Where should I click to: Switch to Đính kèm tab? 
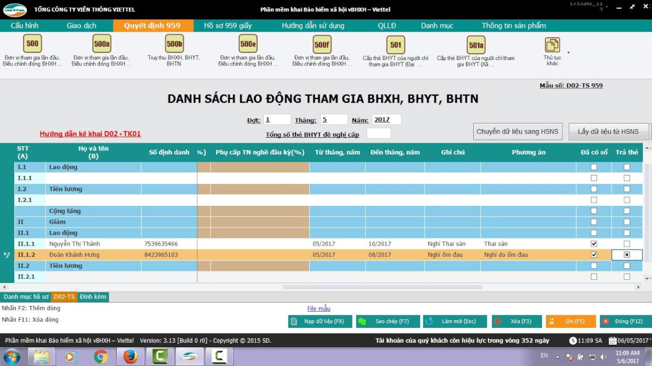pyautogui.click(x=93, y=297)
